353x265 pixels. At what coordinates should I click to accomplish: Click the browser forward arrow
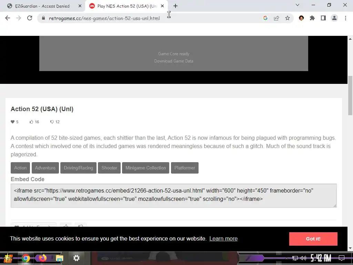tap(19, 18)
